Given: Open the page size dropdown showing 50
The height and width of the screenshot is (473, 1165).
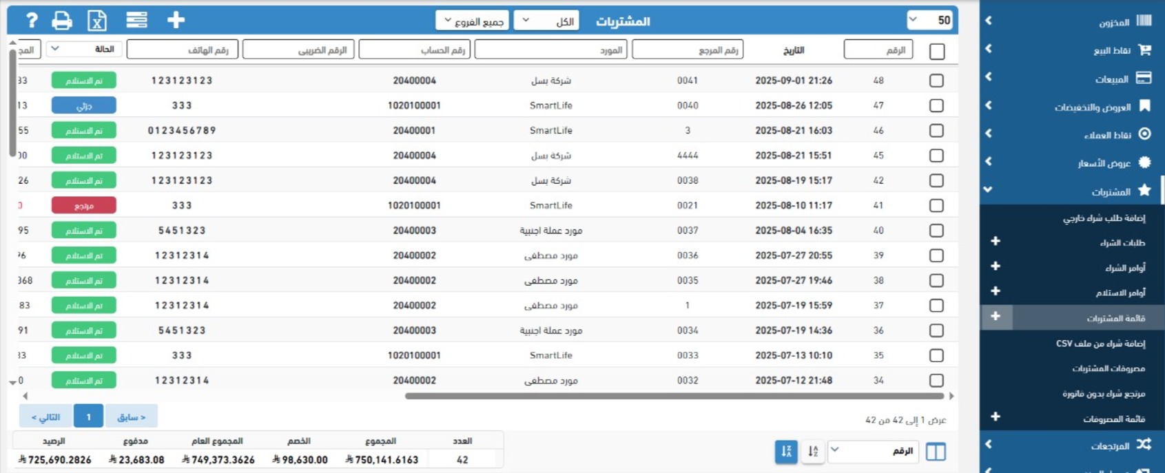Looking at the screenshot, I should coord(929,21).
